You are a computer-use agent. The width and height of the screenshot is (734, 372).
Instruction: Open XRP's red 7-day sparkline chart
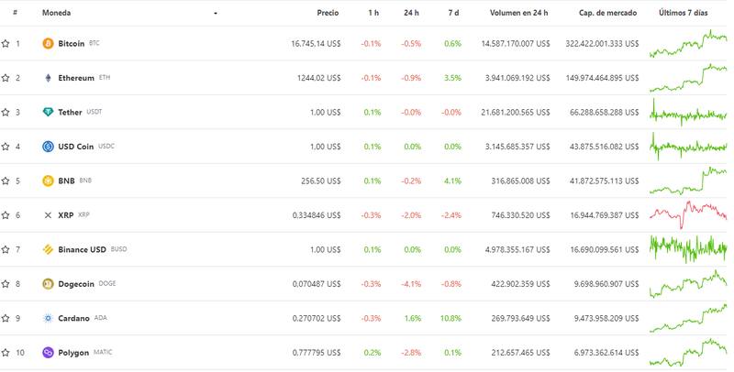tap(687, 215)
